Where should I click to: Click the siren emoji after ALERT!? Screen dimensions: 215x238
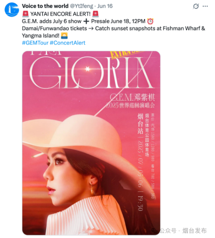coord(95,14)
